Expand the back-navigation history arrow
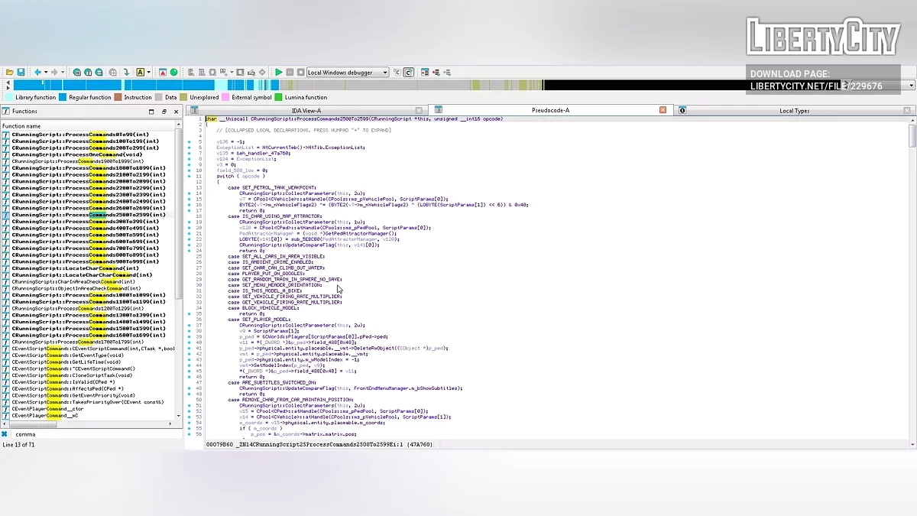The width and height of the screenshot is (917, 516). pos(44,73)
